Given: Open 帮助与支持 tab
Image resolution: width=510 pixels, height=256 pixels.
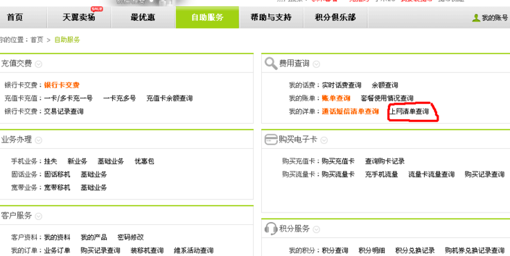Looking at the screenshot, I should pyautogui.click(x=271, y=17).
